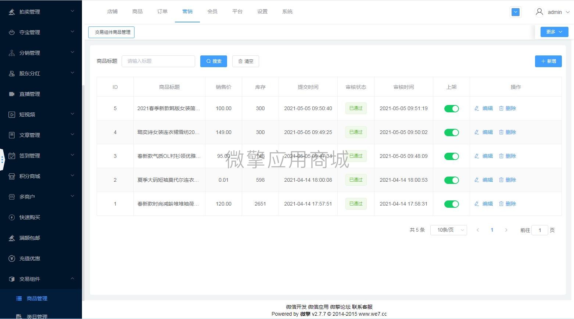Image resolution: width=574 pixels, height=319 pixels.
Task: Toggle 上架 switch for product ID 4
Action: coord(451,133)
